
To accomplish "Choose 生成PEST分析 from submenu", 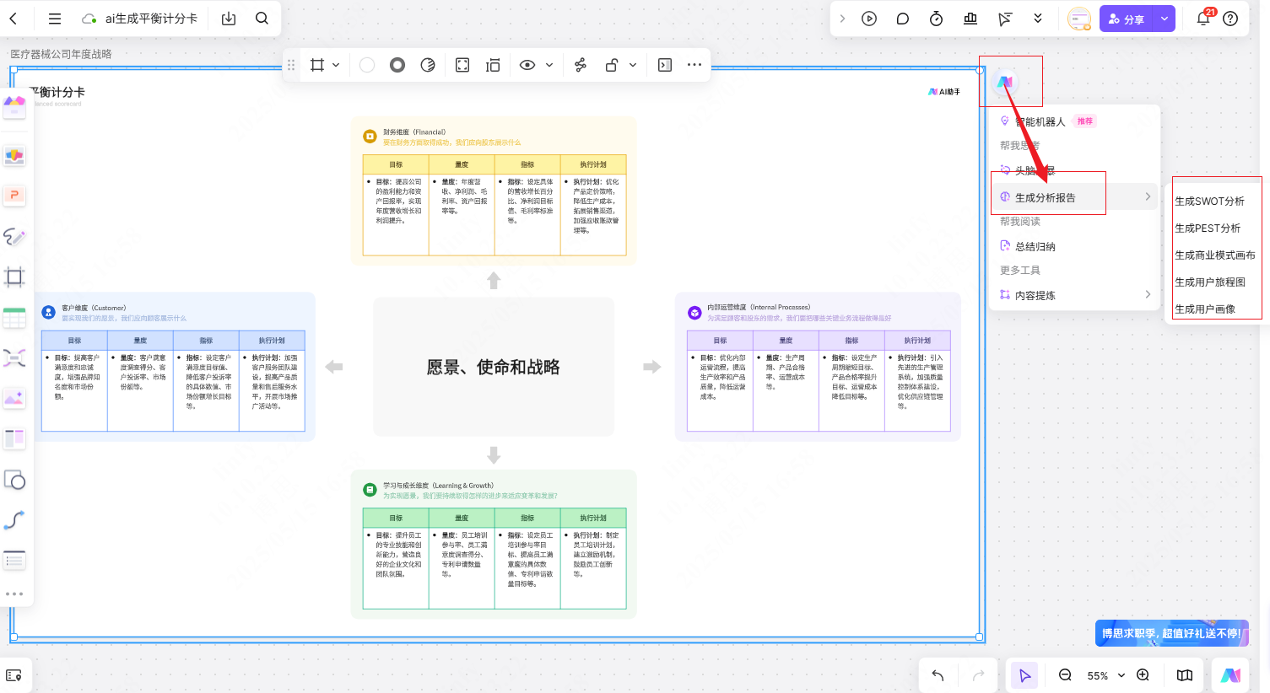I will click(1208, 228).
